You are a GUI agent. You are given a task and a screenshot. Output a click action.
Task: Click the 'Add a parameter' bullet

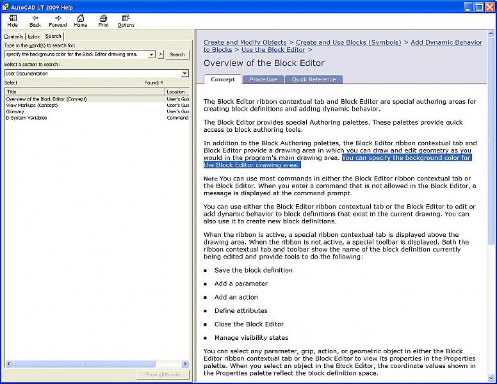coord(241,284)
